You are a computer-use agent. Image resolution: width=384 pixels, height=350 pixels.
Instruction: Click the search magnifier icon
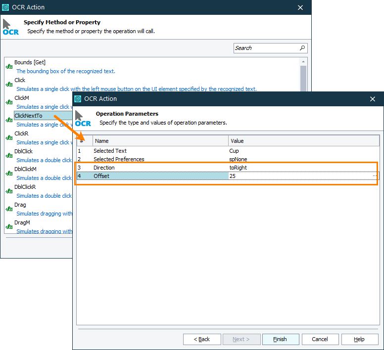302,48
